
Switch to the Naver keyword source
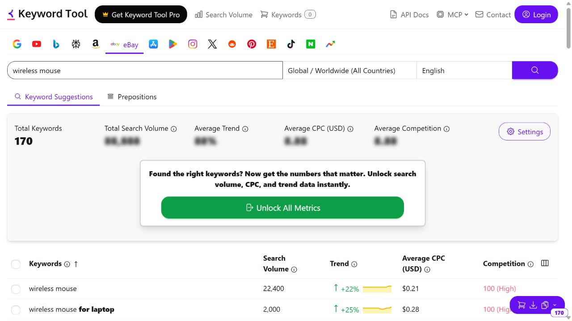[x=311, y=44]
